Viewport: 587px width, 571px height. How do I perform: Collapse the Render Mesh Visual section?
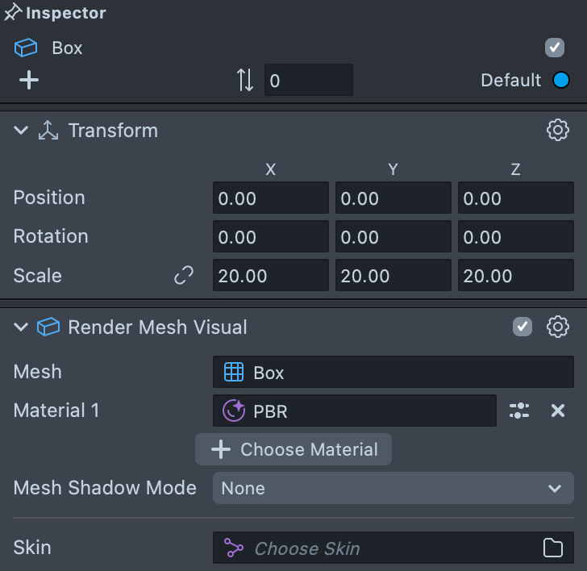point(21,327)
